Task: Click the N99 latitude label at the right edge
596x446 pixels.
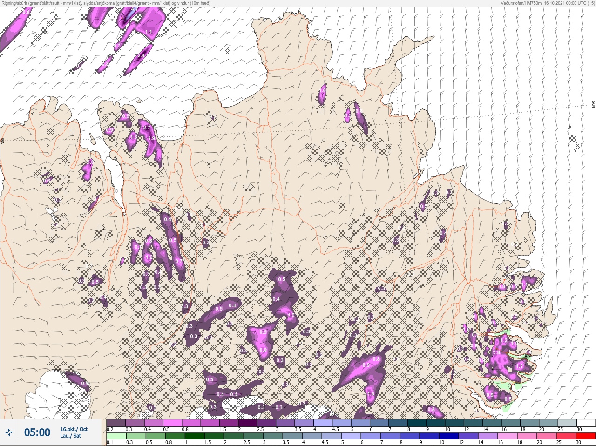Action: 594,105
